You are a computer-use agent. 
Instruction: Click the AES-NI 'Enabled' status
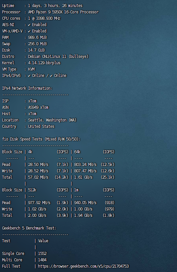click(39, 25)
